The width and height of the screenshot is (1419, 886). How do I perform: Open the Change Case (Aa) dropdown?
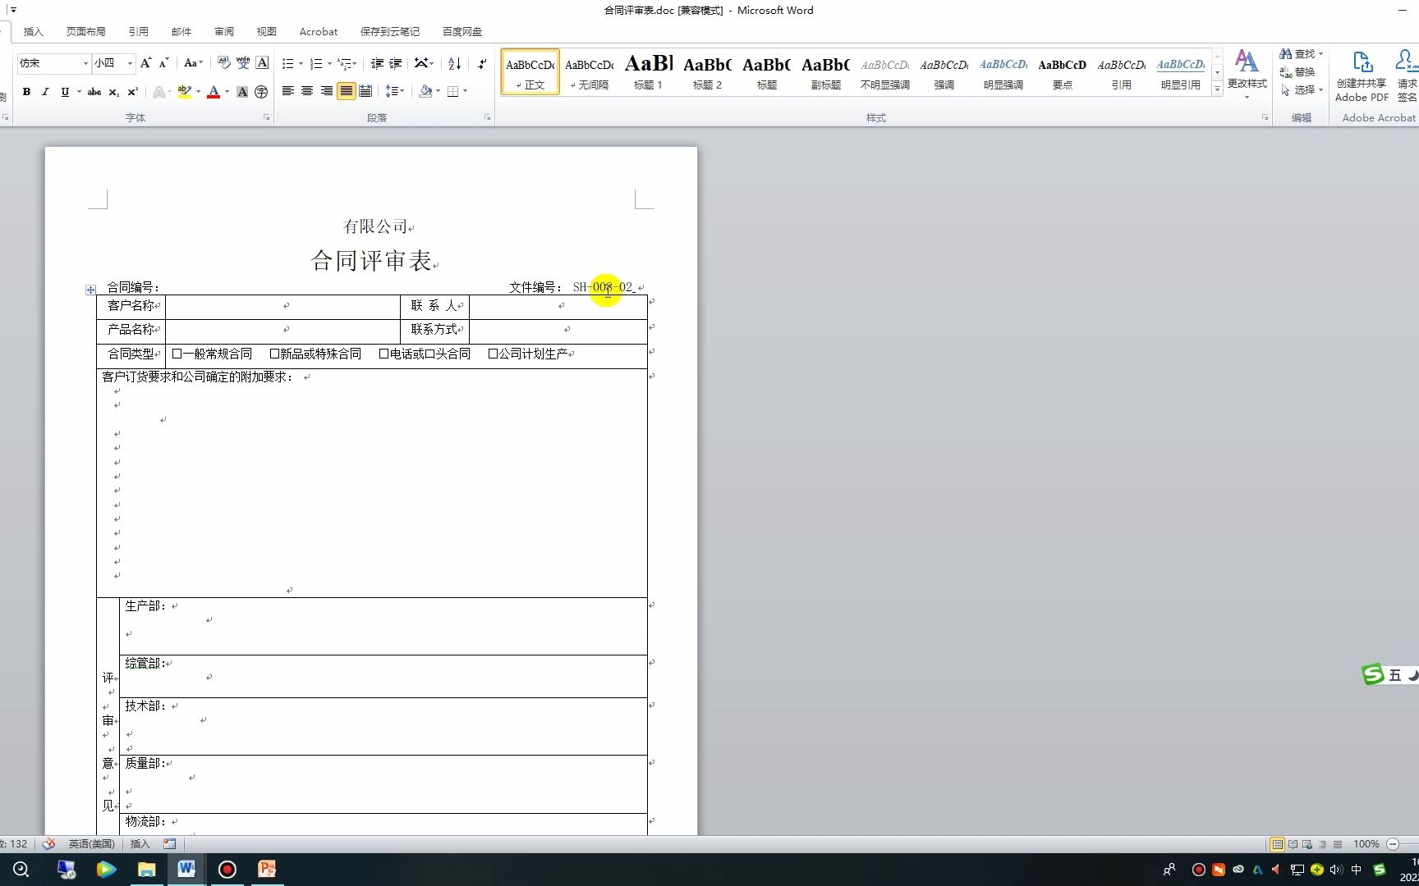193,63
